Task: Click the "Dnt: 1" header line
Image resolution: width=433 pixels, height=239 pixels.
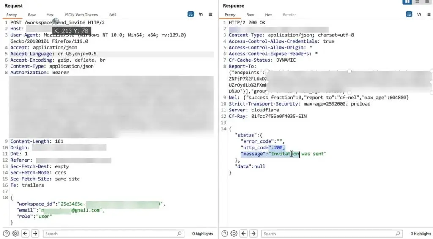Action: coord(19,154)
